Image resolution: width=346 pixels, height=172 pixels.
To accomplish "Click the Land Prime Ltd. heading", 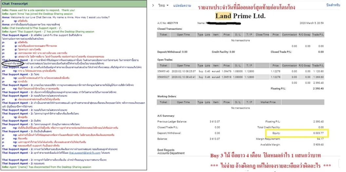I will pyautogui.click(x=240, y=16).
